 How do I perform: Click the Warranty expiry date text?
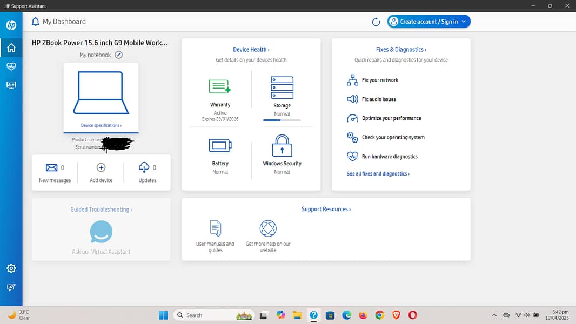pyautogui.click(x=220, y=119)
